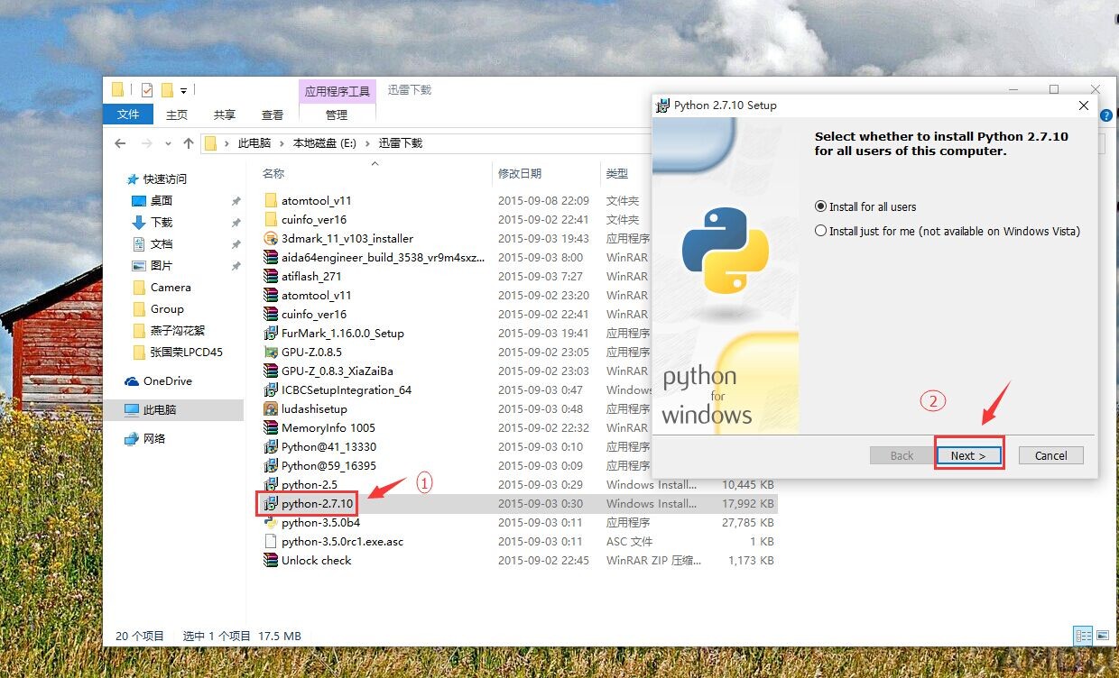The image size is (1119, 678).
Task: Sort files by 修改日期 column
Action: pyautogui.click(x=520, y=173)
